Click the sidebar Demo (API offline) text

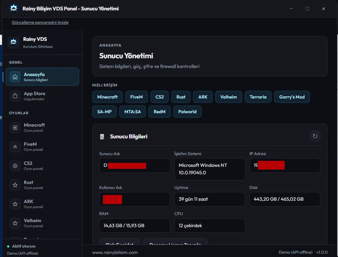click(23, 253)
